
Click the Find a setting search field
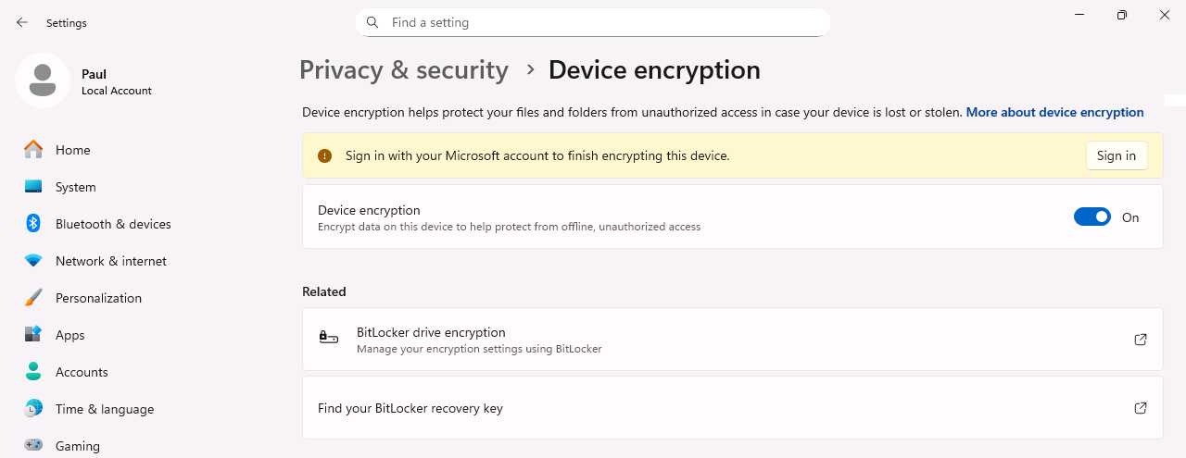[602, 22]
